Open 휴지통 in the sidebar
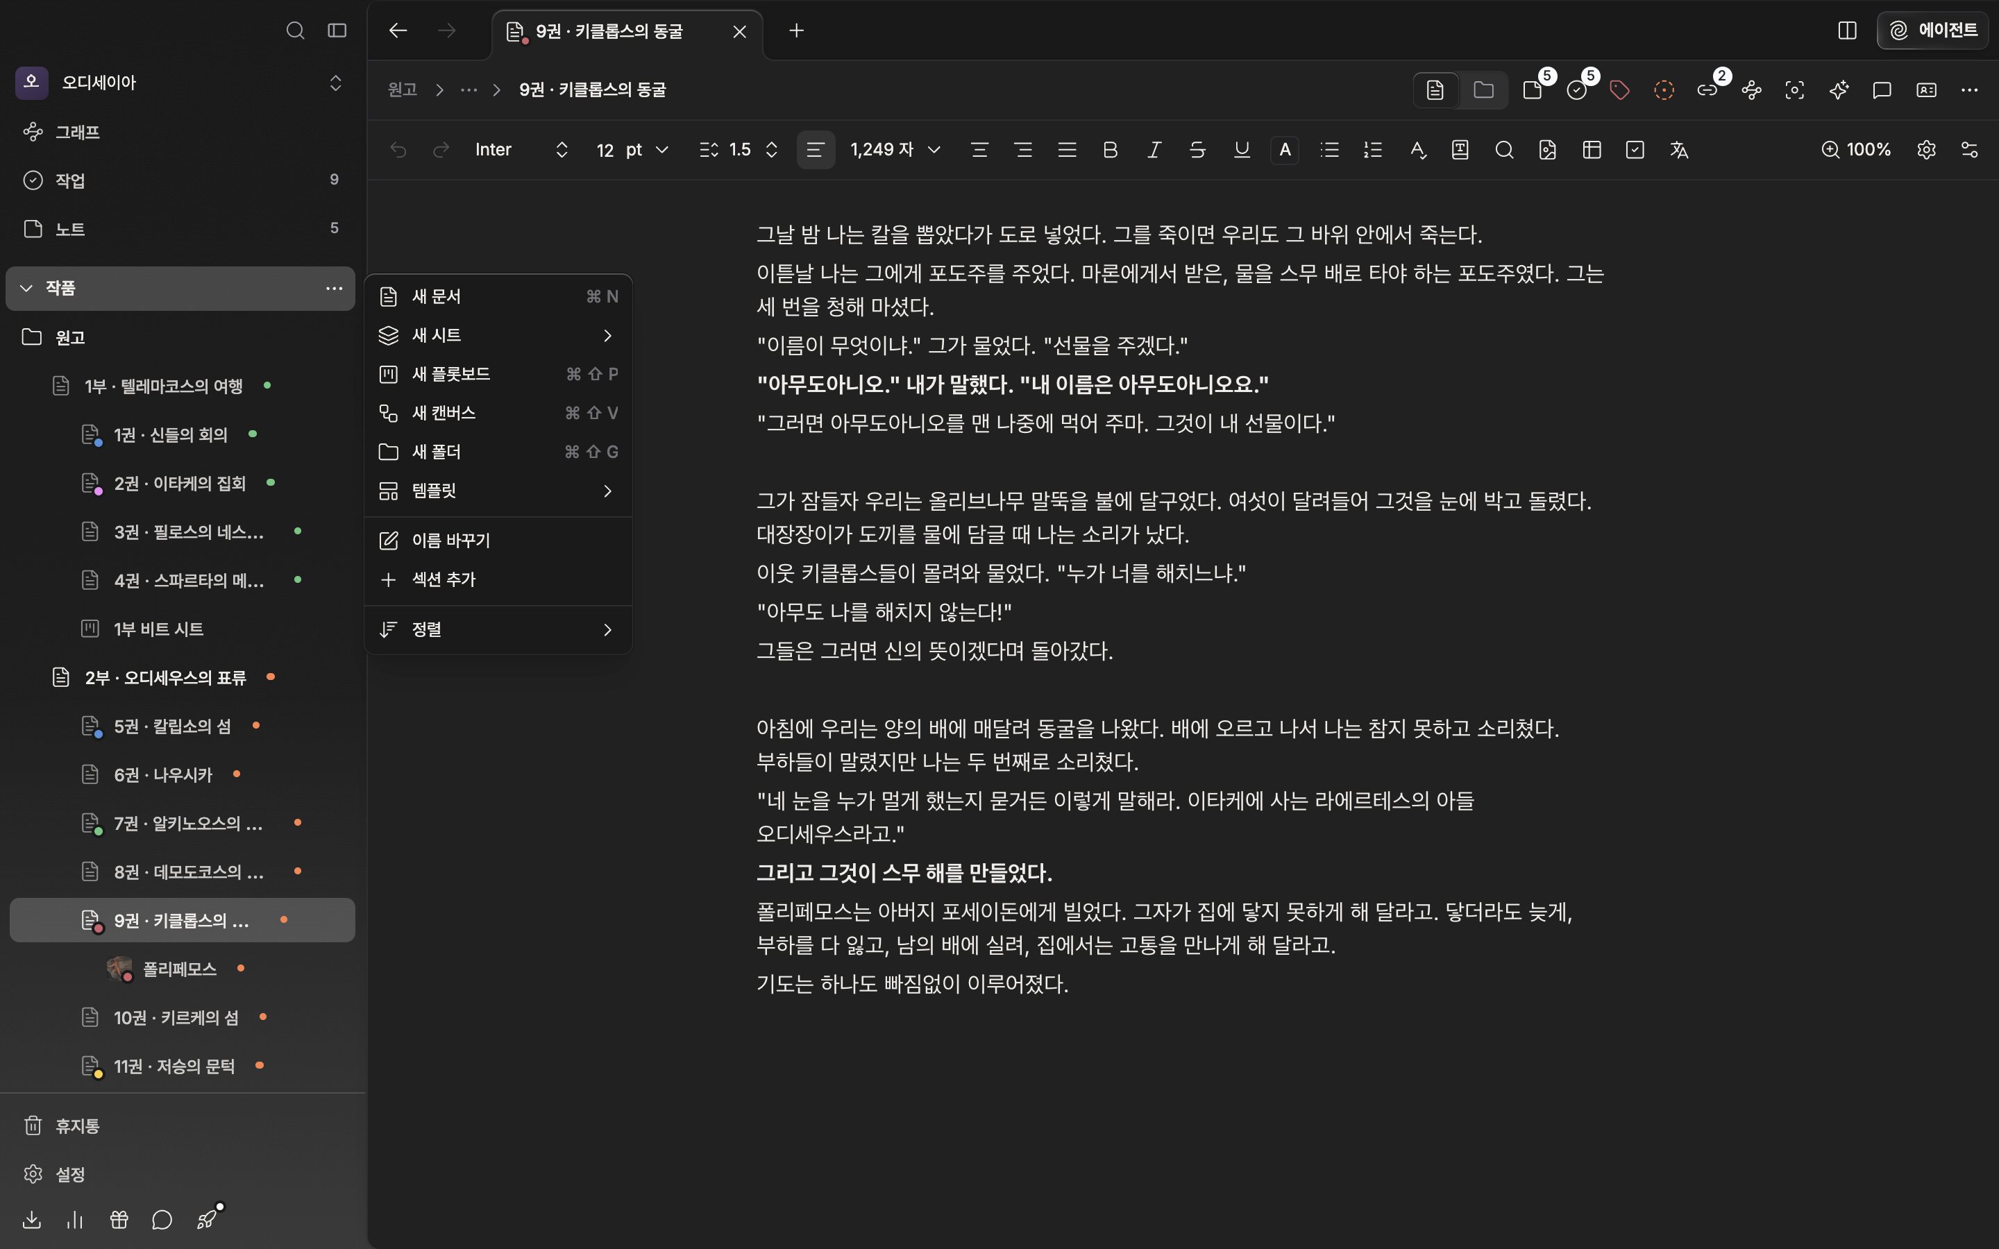1999x1249 pixels. point(181,1126)
